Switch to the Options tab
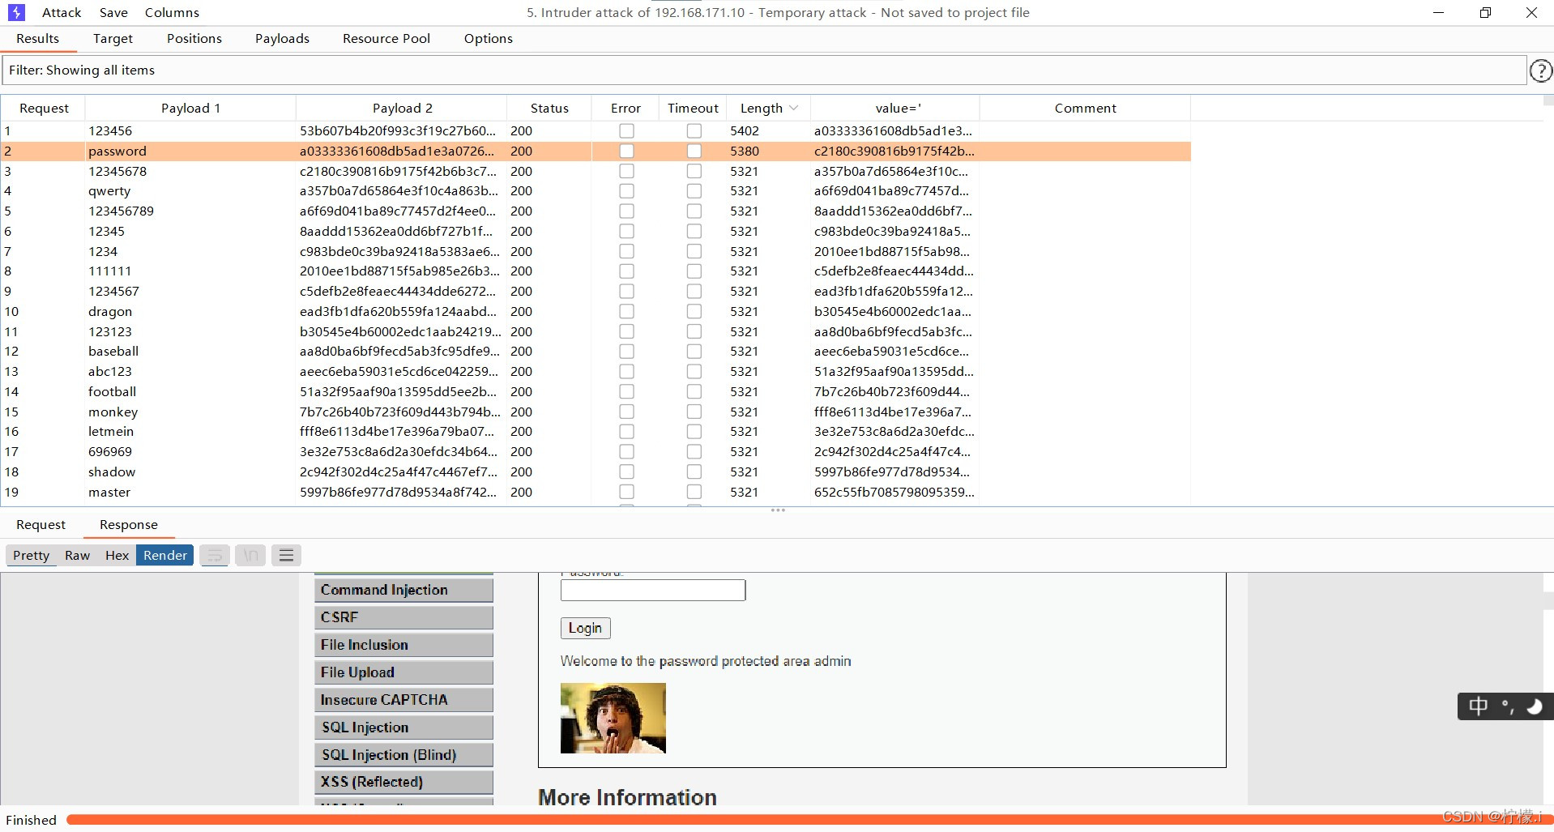 [x=488, y=38]
